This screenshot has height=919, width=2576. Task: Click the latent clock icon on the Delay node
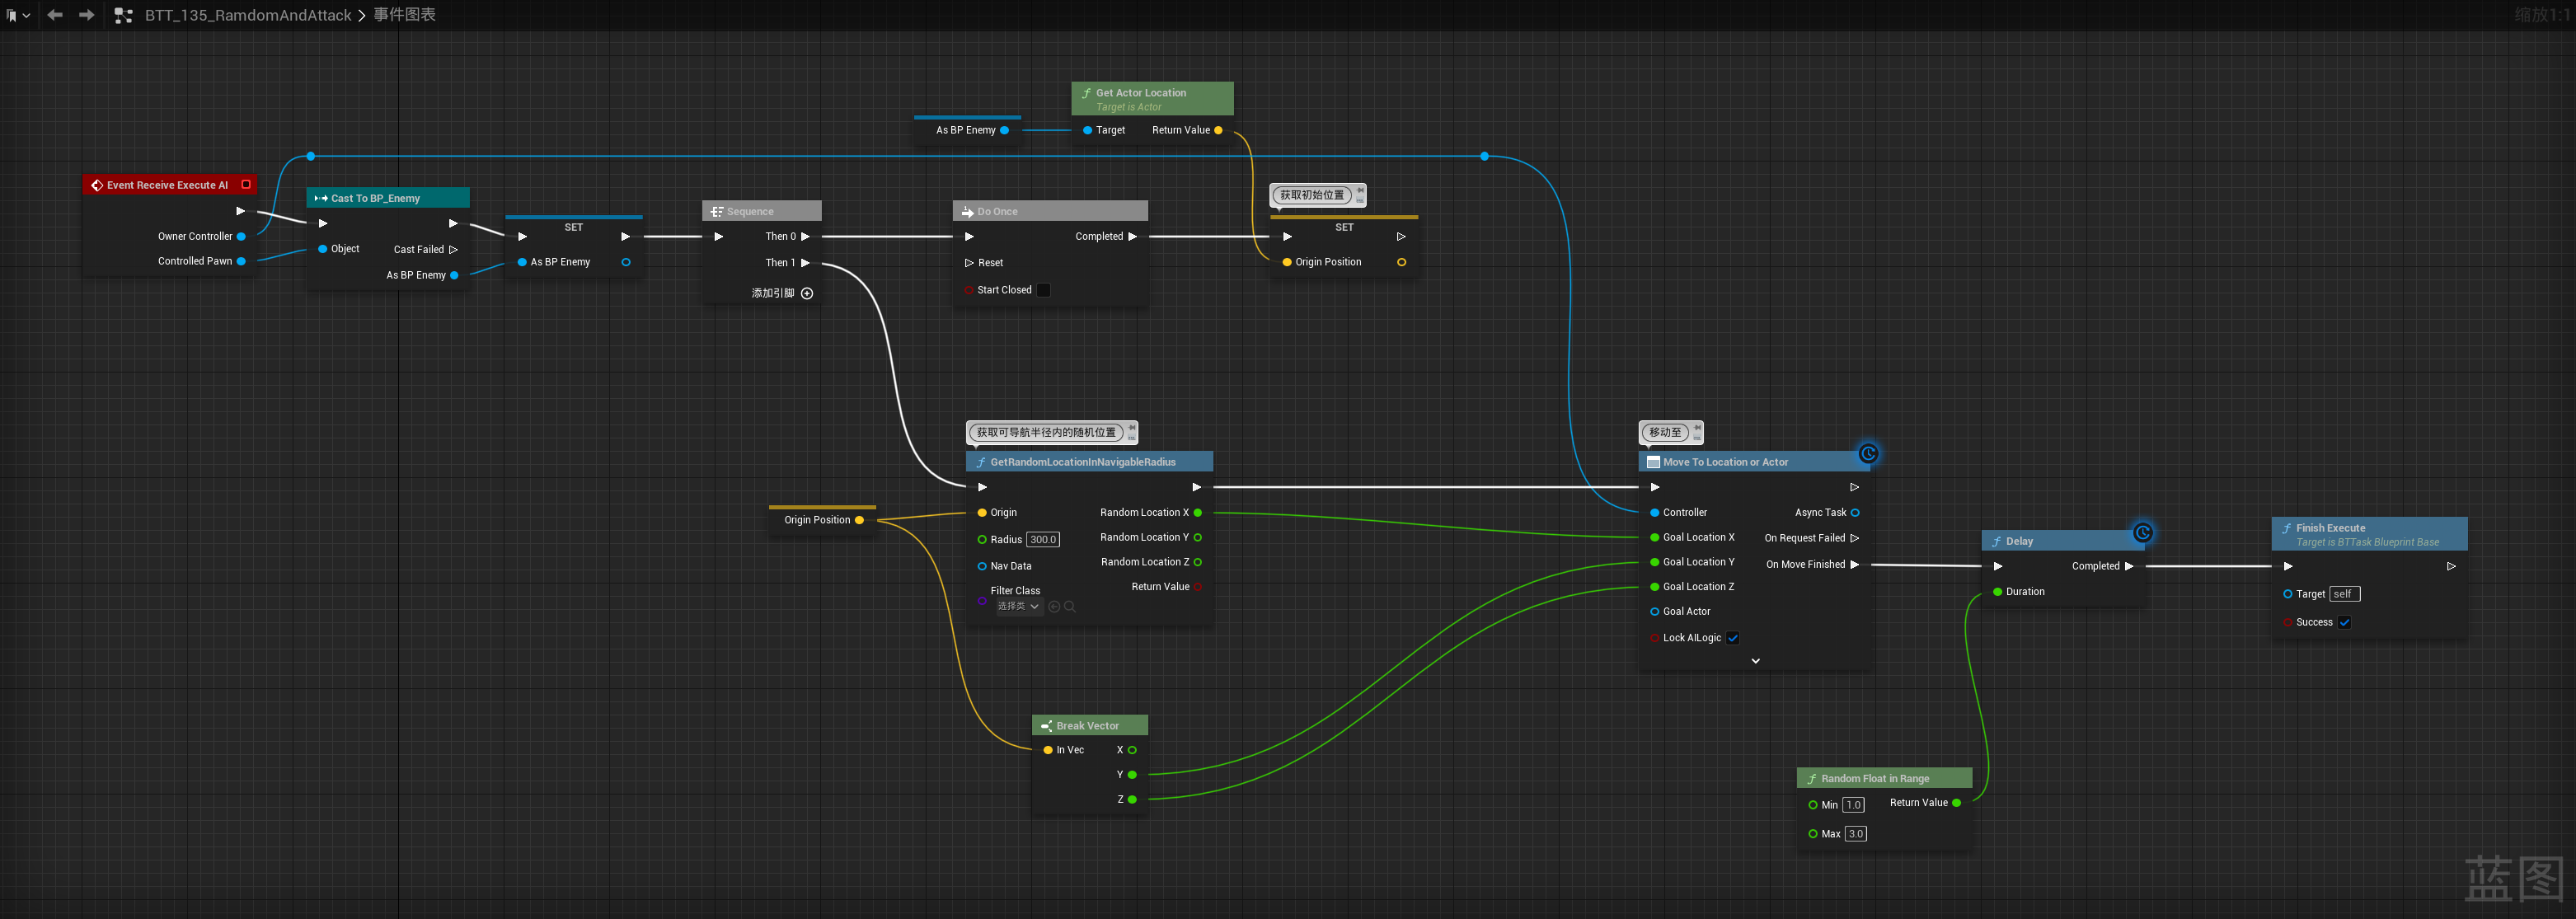point(2142,532)
